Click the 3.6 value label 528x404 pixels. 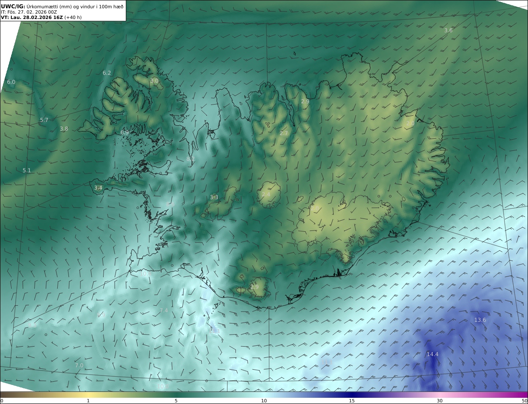click(448, 31)
